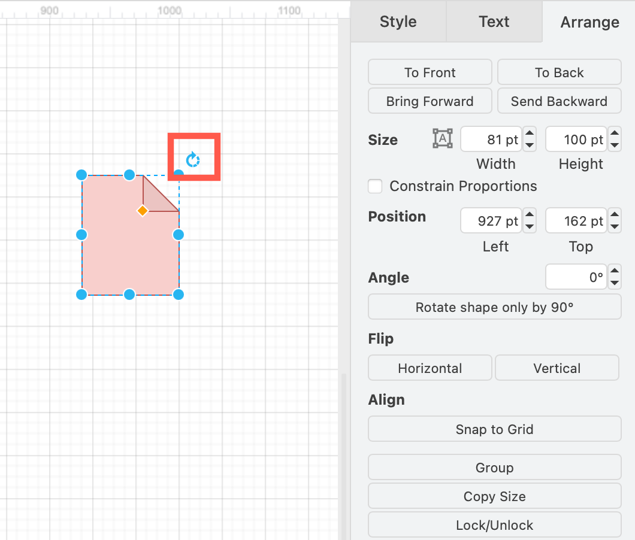Enable Constrain Proportions
The width and height of the screenshot is (635, 540).
point(374,186)
